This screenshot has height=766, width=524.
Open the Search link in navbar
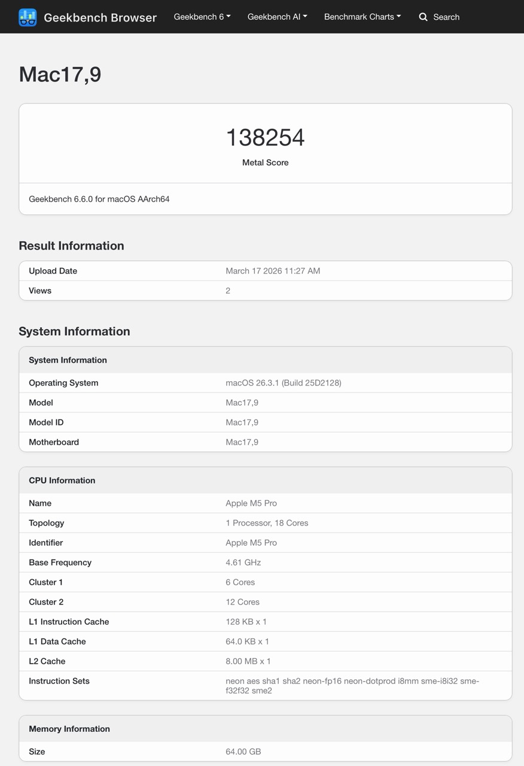(x=446, y=17)
